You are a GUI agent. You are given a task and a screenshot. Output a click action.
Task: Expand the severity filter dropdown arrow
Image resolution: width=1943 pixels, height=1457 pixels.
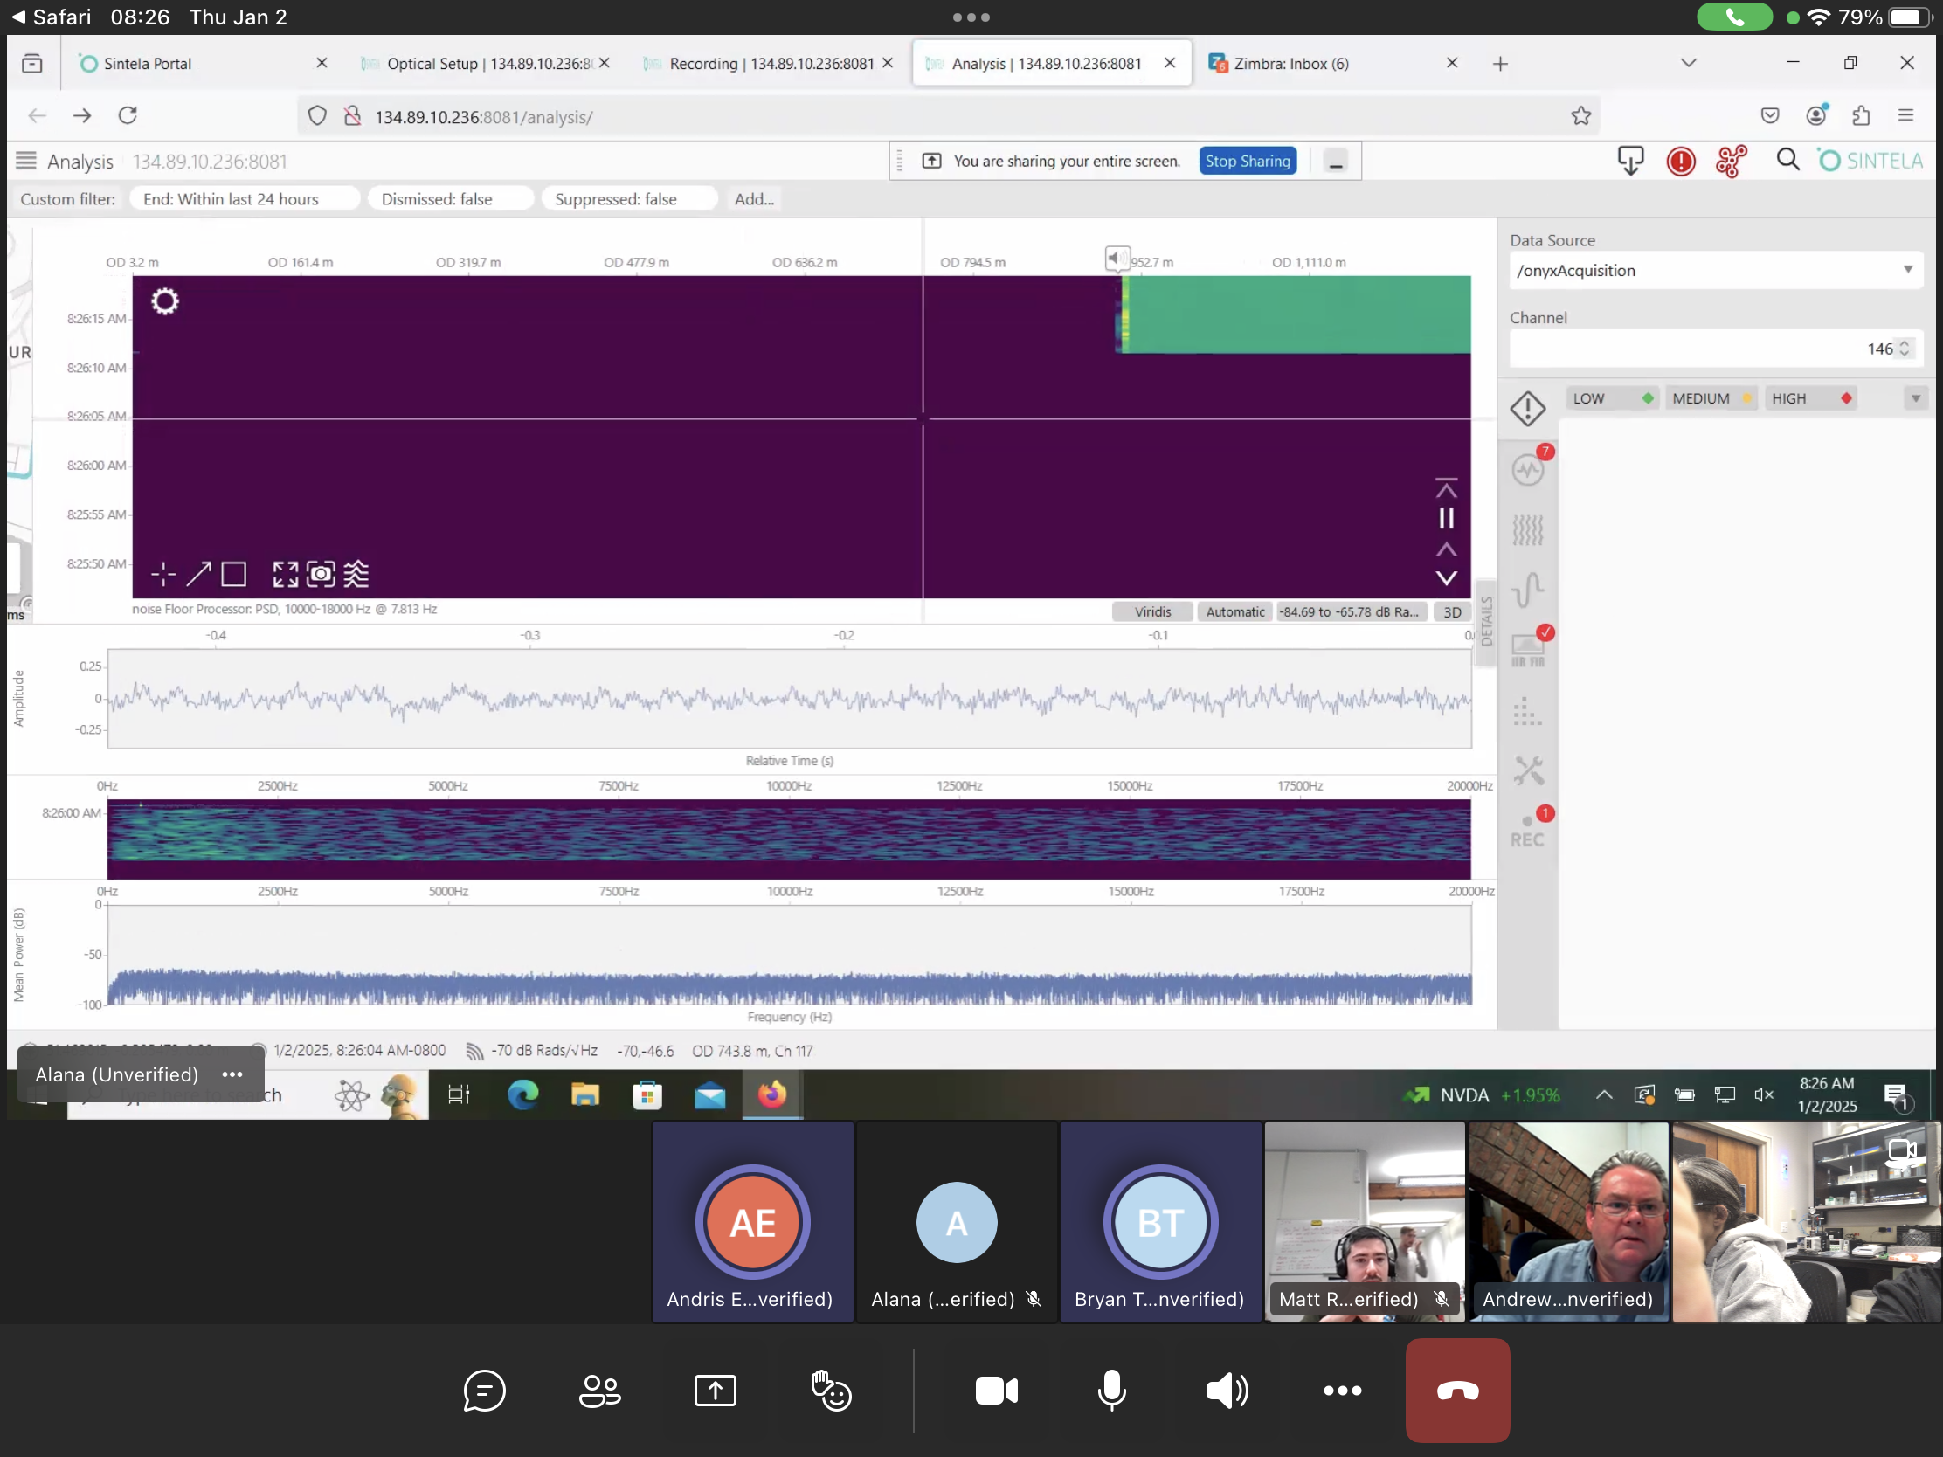(1915, 398)
